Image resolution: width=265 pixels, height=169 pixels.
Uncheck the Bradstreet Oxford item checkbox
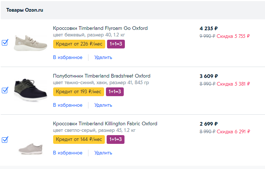tap(5, 90)
